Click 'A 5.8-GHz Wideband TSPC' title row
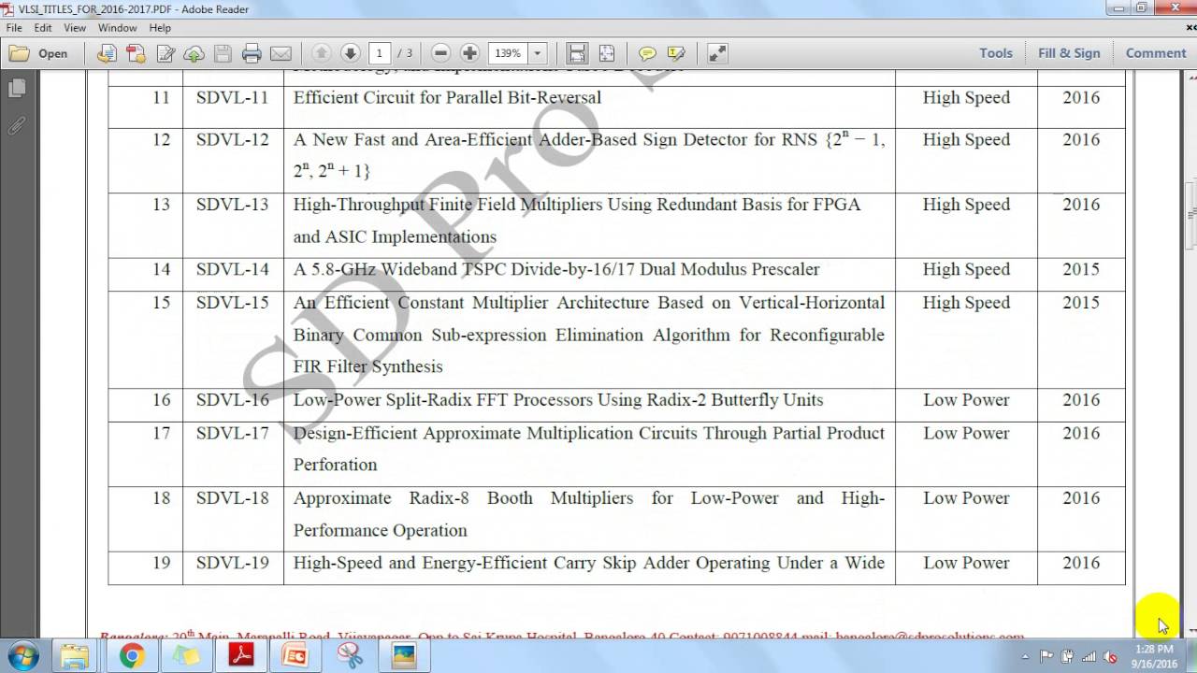This screenshot has width=1197, height=673. (x=556, y=269)
